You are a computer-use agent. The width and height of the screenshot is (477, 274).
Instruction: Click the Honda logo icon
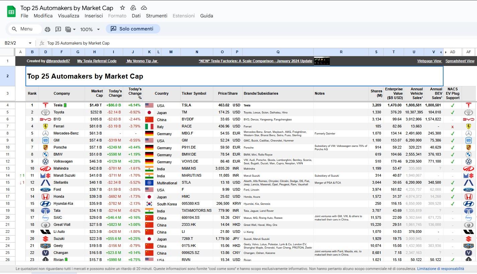45,196
